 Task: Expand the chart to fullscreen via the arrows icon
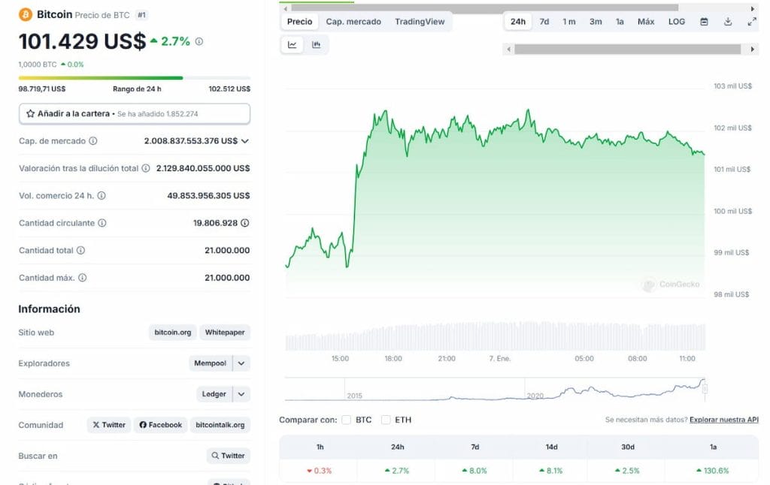(750, 21)
